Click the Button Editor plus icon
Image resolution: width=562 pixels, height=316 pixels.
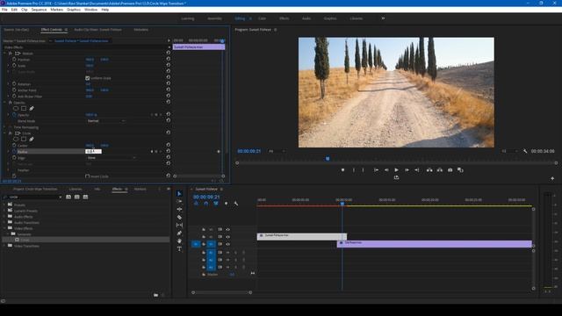(552, 178)
